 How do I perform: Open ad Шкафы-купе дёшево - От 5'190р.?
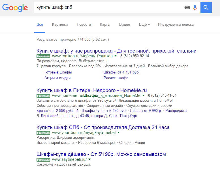[x=101, y=154]
